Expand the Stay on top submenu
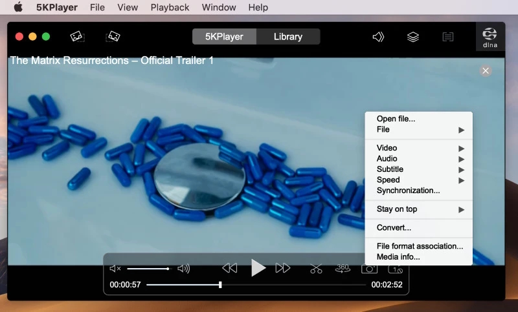 [x=418, y=209]
